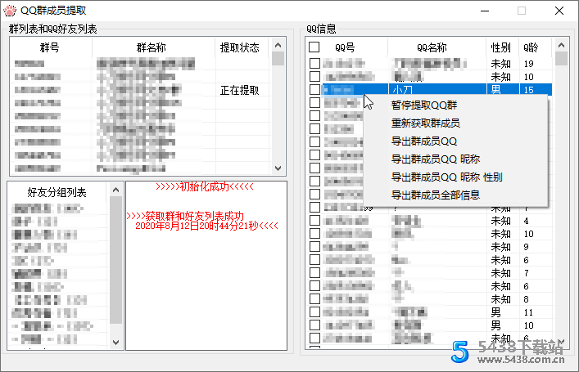Click the 未知 cell in Q龄 9 row
The height and width of the screenshot is (372, 579).
[x=500, y=247]
